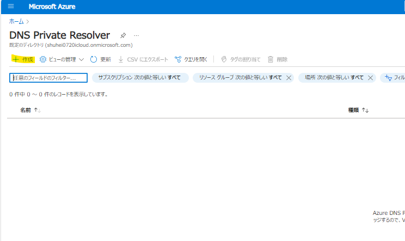Screen dimensions: 405x241
Task: Open the サブスクリプション filter pill
Action: [140, 78]
